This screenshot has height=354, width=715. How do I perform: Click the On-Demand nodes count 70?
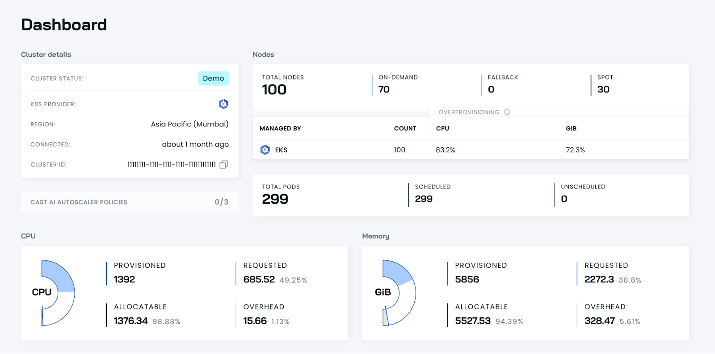coord(384,90)
